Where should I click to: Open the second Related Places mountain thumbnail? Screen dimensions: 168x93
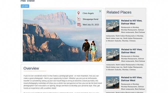(x=113, y=54)
